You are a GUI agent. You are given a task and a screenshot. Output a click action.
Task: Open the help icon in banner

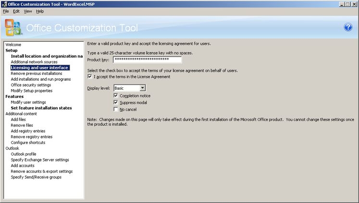point(348,27)
